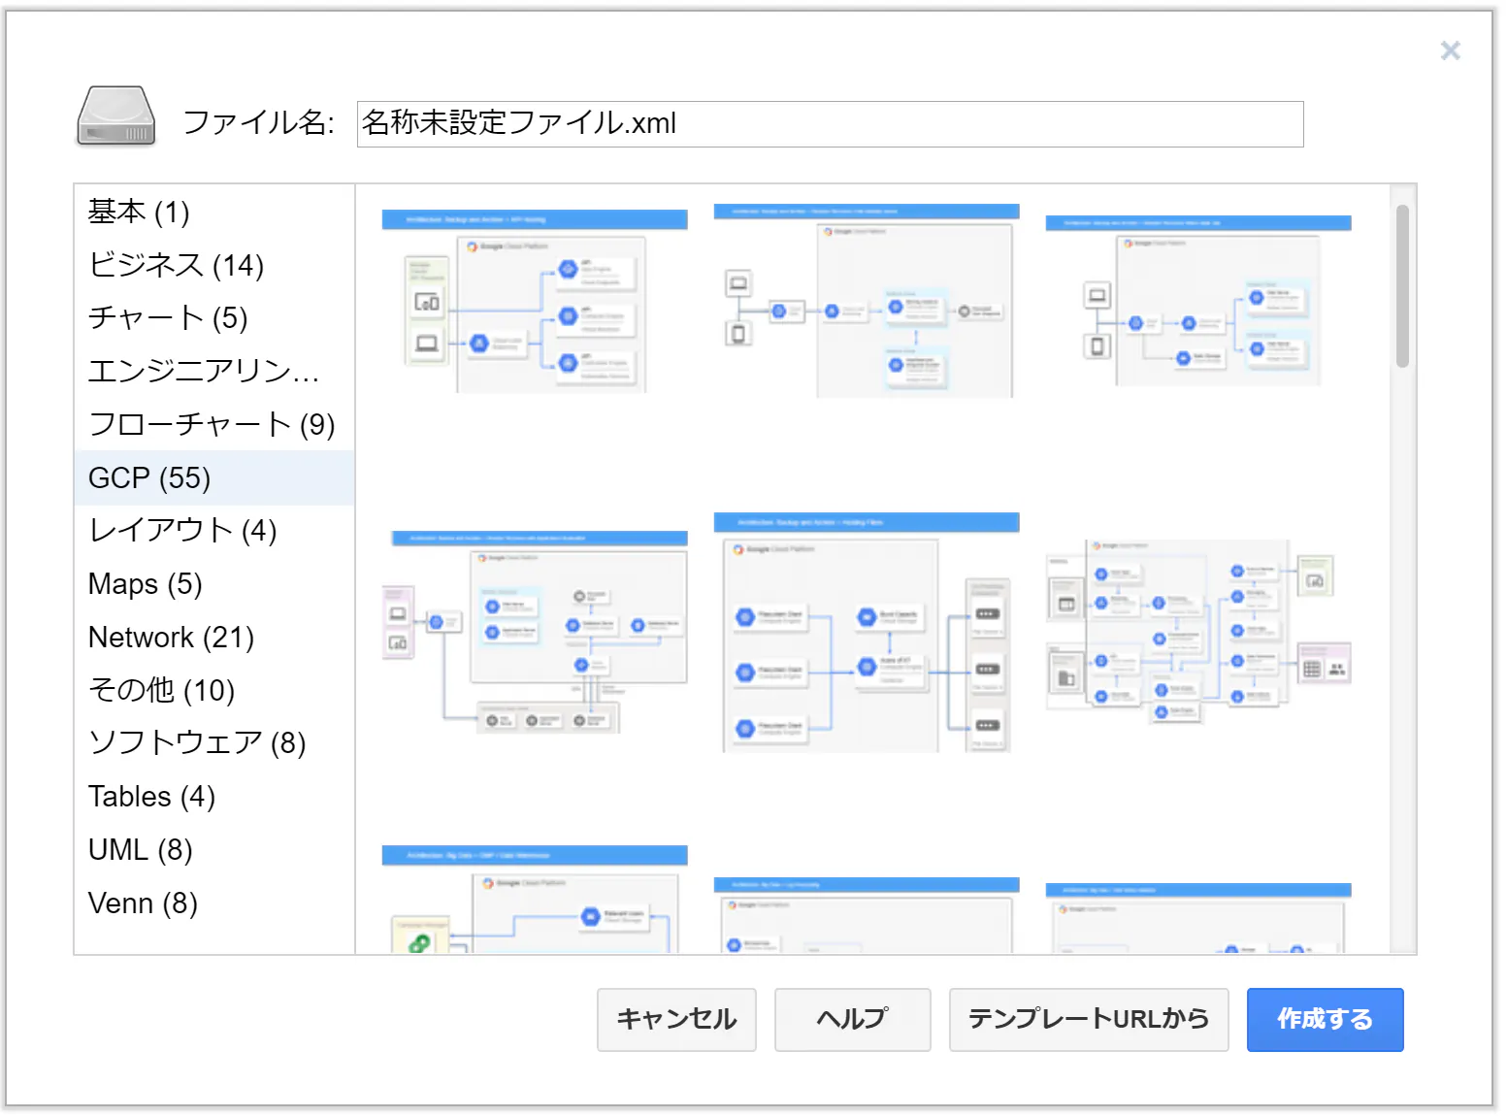This screenshot has height=1116, width=1507.
Task: Choose the Network (21) category
Action: click(x=214, y=638)
